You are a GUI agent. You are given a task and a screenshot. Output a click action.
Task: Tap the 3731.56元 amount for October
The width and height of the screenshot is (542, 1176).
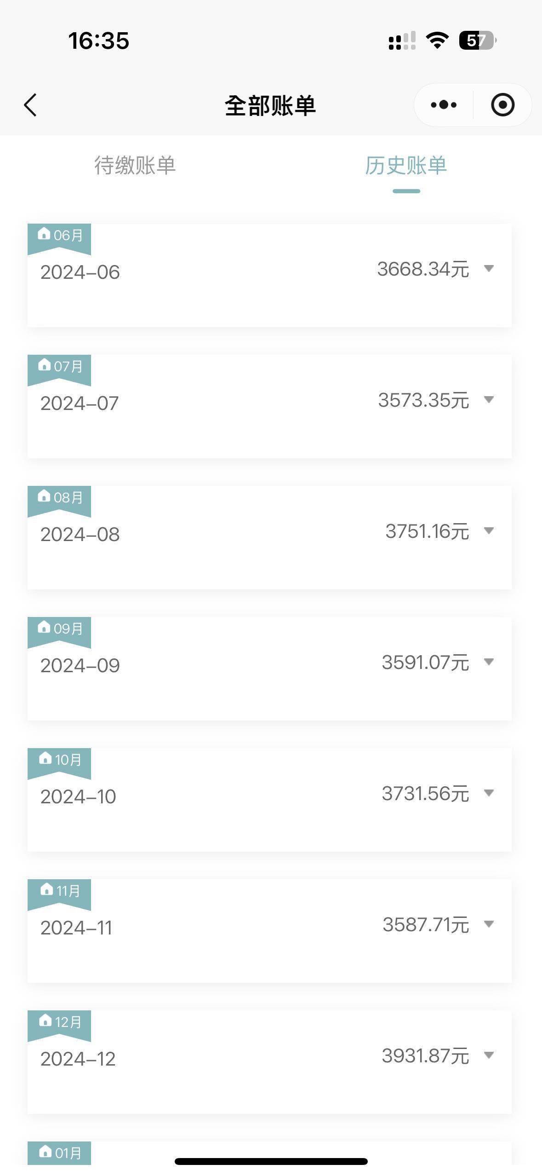[425, 794]
